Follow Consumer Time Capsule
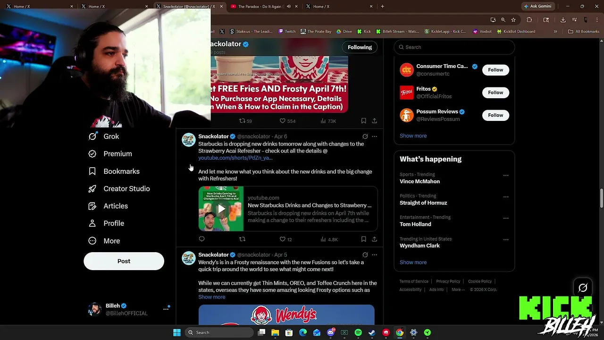604x340 pixels. pos(495,70)
